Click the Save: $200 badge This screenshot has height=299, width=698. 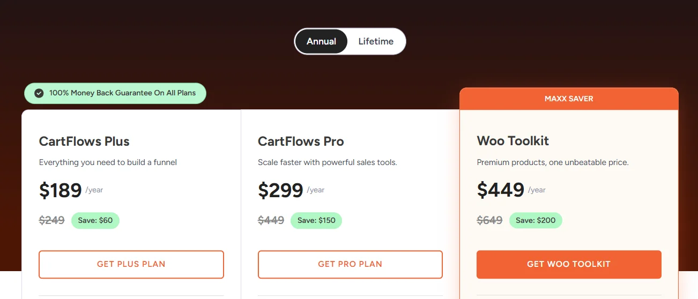point(536,220)
